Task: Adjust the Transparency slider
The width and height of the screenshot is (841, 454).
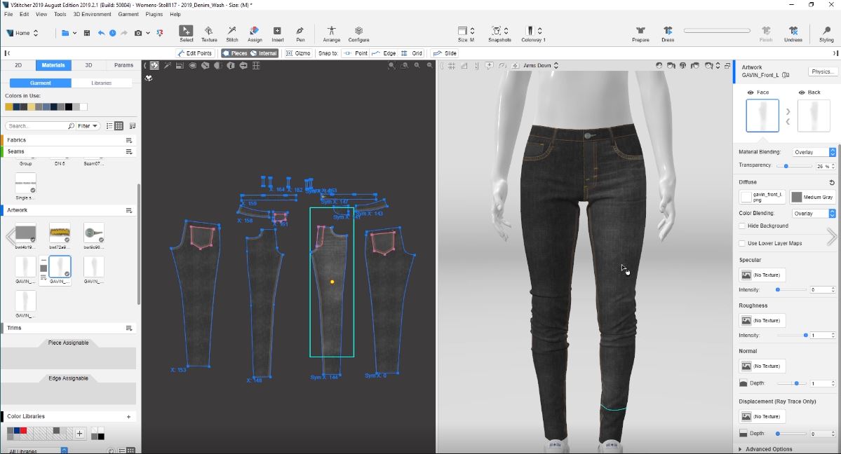Action: pos(787,166)
